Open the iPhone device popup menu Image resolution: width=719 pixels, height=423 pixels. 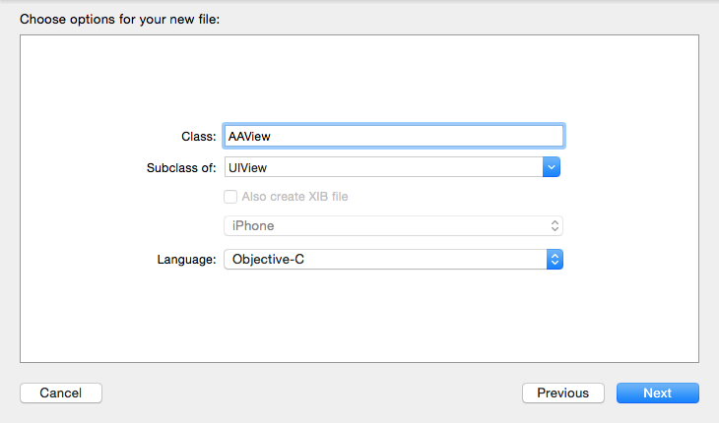coord(392,225)
